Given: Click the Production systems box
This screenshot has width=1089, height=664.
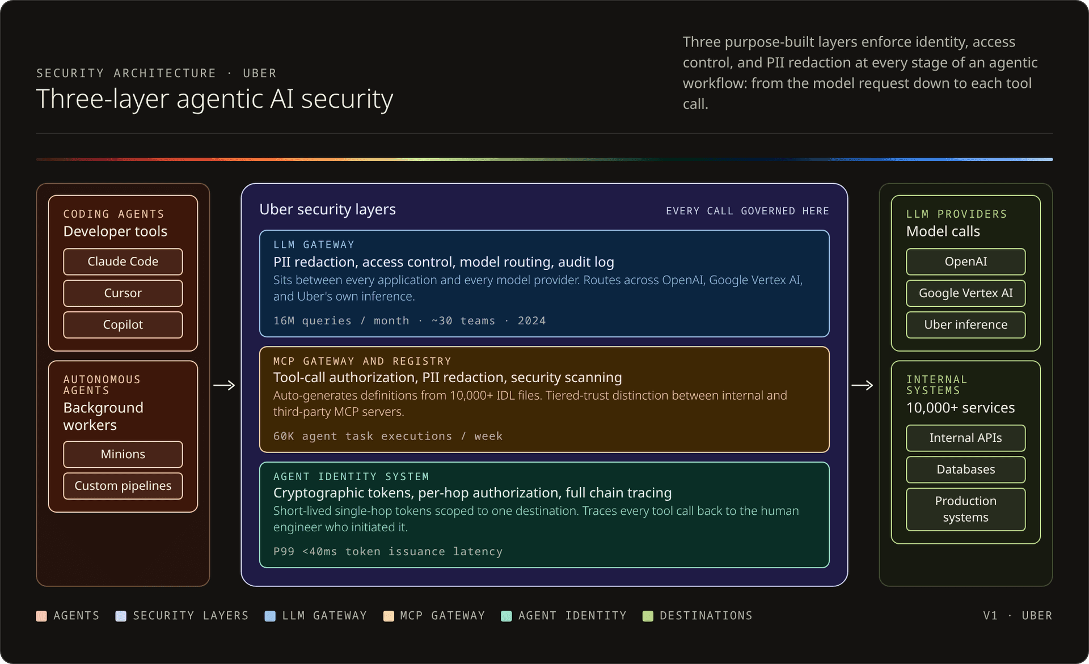Looking at the screenshot, I should (965, 509).
